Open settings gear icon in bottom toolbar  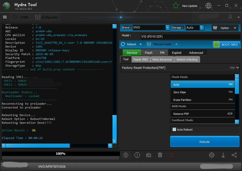[212, 155]
